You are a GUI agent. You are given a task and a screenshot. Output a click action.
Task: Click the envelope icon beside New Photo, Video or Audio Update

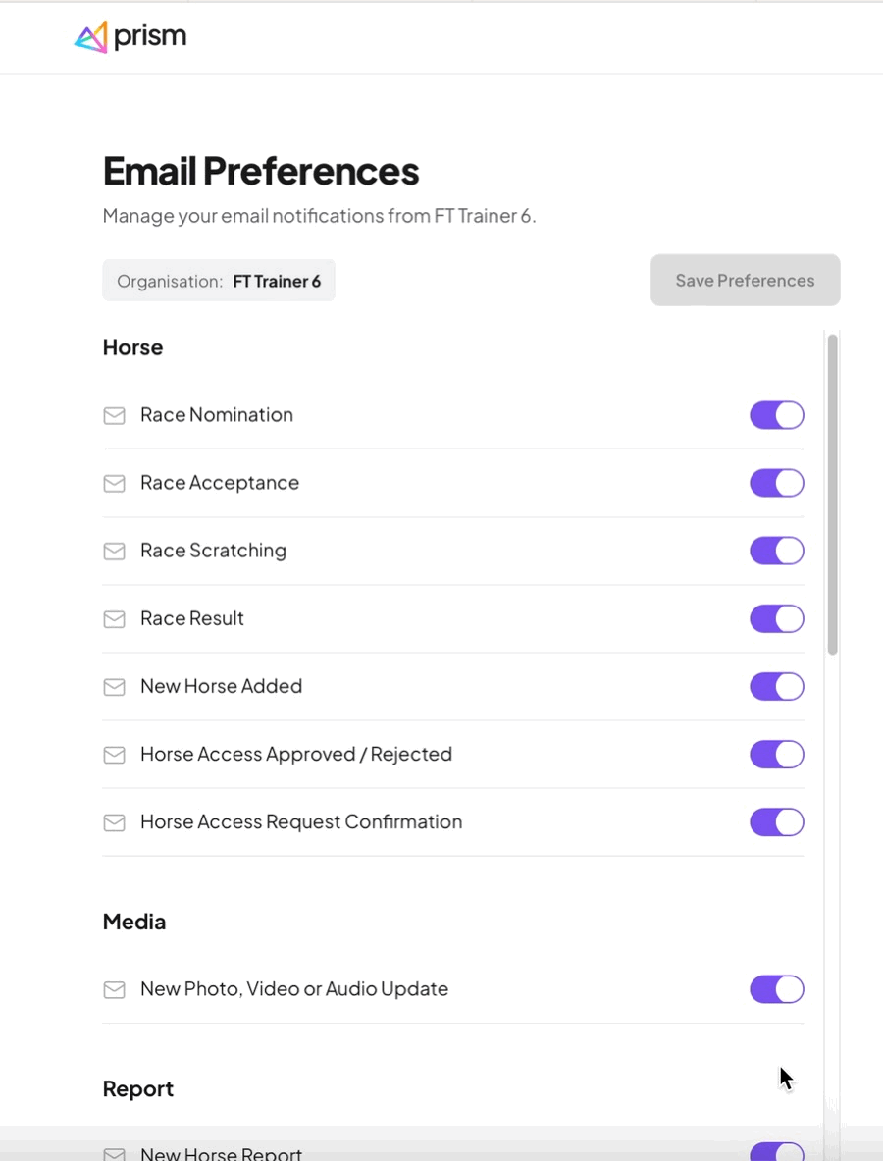[114, 990]
